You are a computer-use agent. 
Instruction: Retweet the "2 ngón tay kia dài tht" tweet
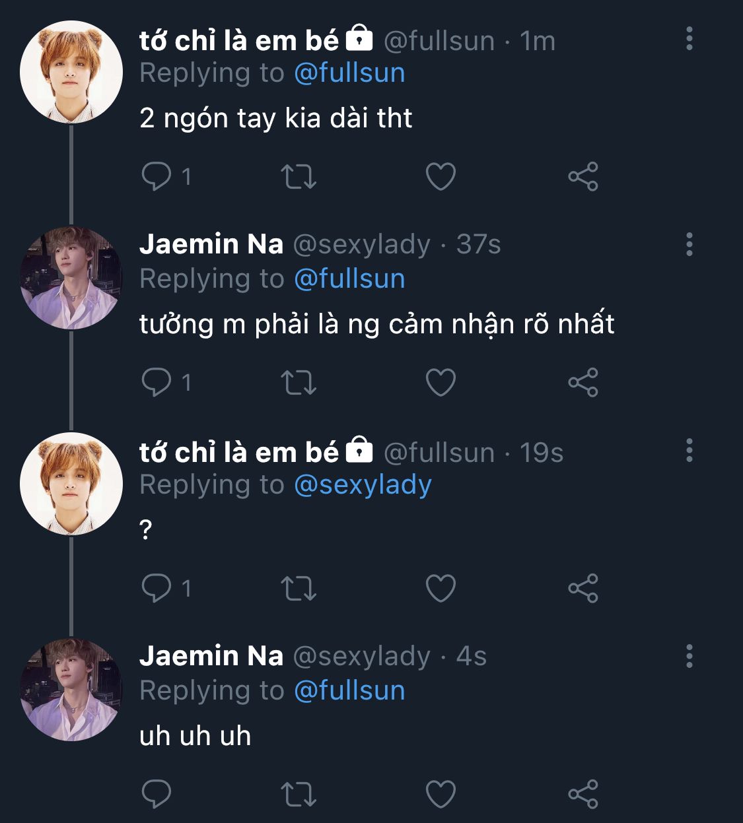pos(299,176)
